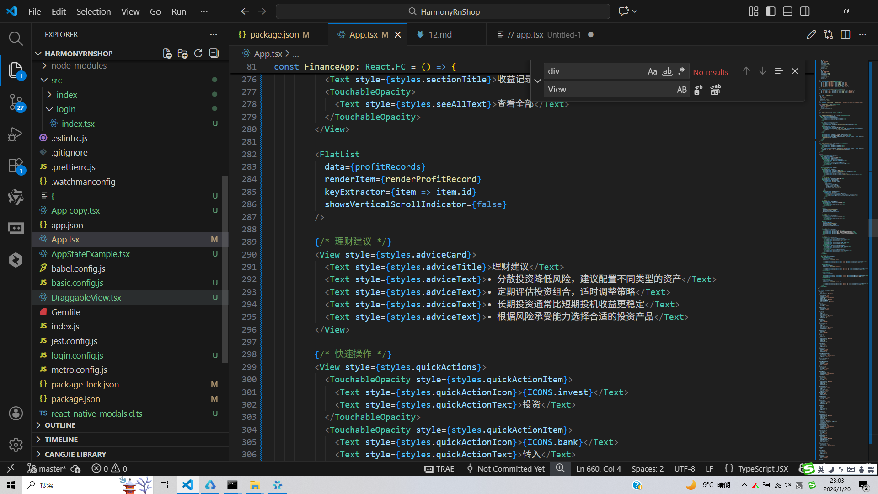Click the div find input field
Viewport: 878px width, 494px height.
tap(594, 71)
